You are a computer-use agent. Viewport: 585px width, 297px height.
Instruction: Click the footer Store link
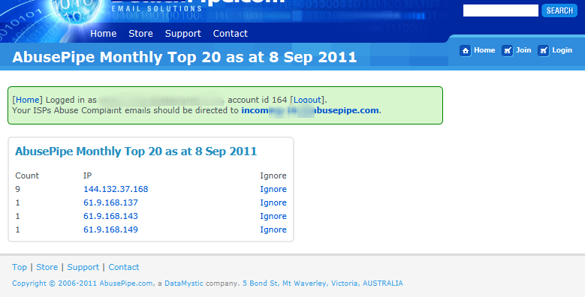click(47, 267)
